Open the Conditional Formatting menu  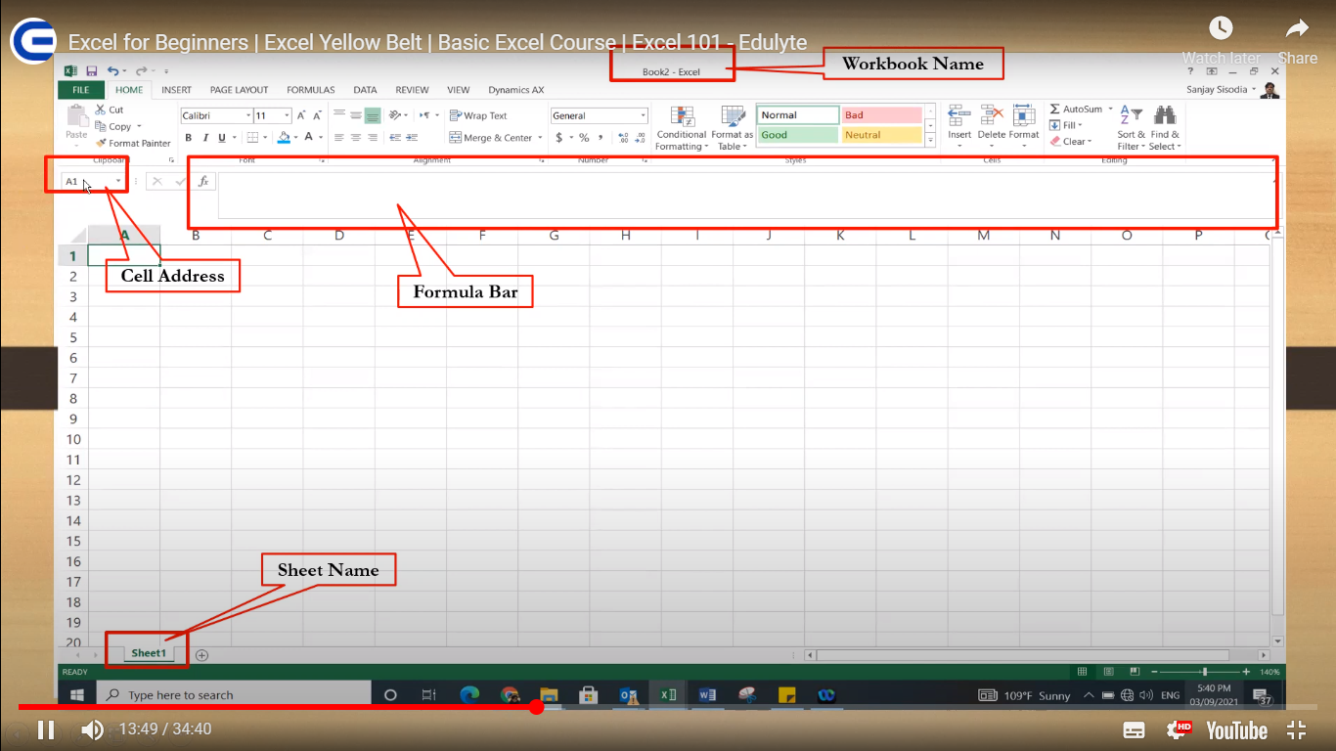tap(681, 128)
